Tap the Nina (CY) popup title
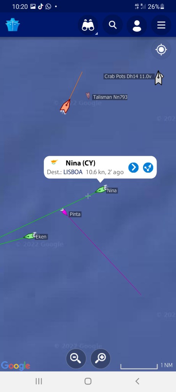176x392 pixels. click(81, 163)
